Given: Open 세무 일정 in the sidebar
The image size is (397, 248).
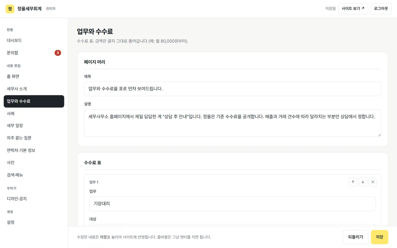Looking at the screenshot, I should pyautogui.click(x=34, y=126).
